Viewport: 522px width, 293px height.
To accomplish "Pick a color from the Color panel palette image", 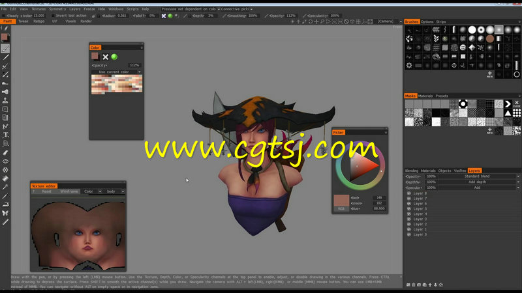I will pyautogui.click(x=117, y=84).
